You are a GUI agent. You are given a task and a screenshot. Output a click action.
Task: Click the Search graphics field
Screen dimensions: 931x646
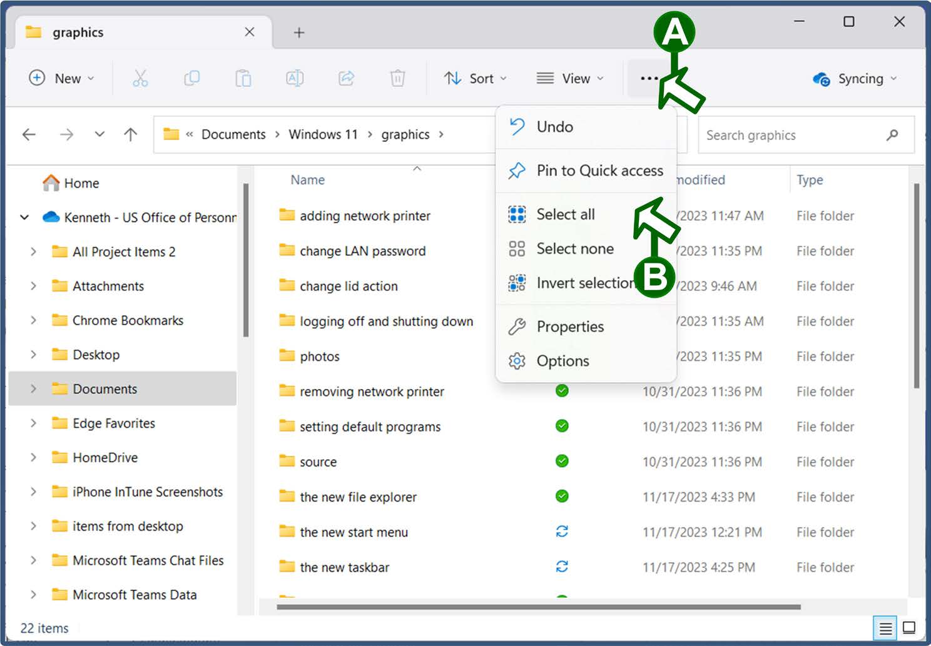[x=806, y=135]
